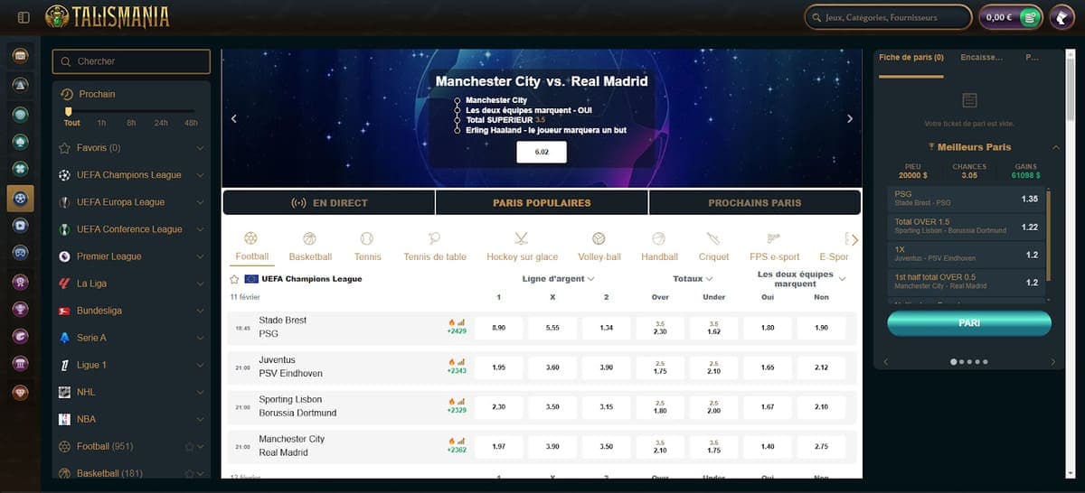Viewport: 1085px width, 493px height.
Task: Expand the Bundesliga chevron
Action: point(200,311)
